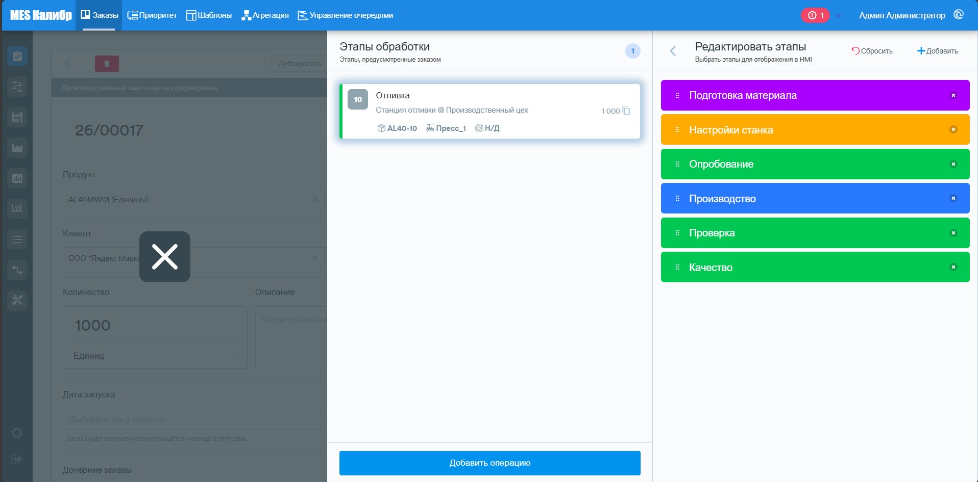This screenshot has height=482, width=978.
Task: Click the MES Калибр logo
Action: pyautogui.click(x=41, y=15)
